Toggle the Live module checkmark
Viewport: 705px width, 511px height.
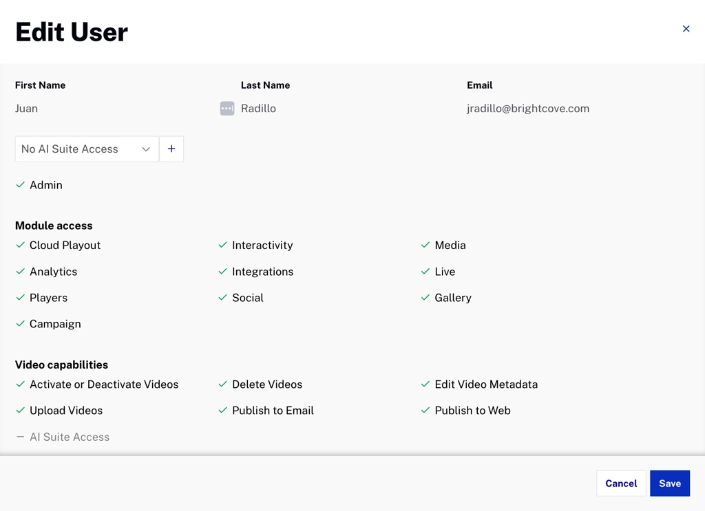click(425, 272)
